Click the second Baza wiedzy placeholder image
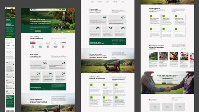Viewport: 199px width, 112px height. pos(167,107)
